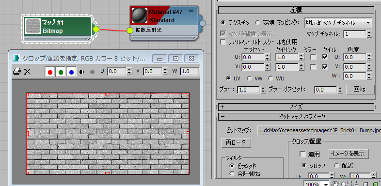Viewport: 381px width, 186px height.
Task: Click the Material #47 sphere preview thumbnail
Action: click(140, 15)
